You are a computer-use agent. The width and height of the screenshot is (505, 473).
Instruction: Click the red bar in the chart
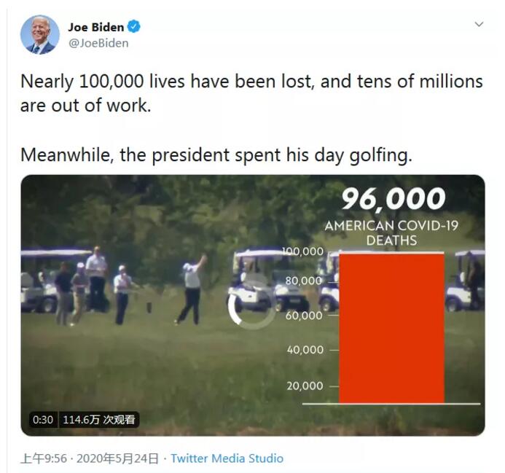tap(391, 327)
